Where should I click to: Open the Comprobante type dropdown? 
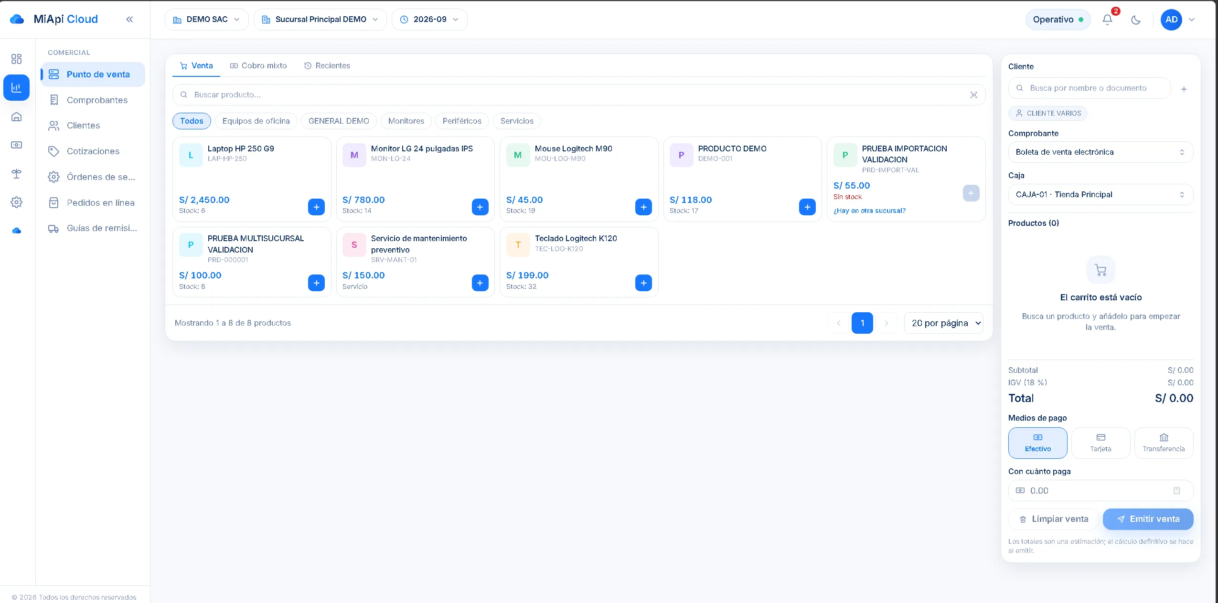1100,152
